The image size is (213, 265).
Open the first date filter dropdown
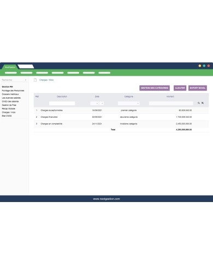pyautogui.click(x=94, y=103)
